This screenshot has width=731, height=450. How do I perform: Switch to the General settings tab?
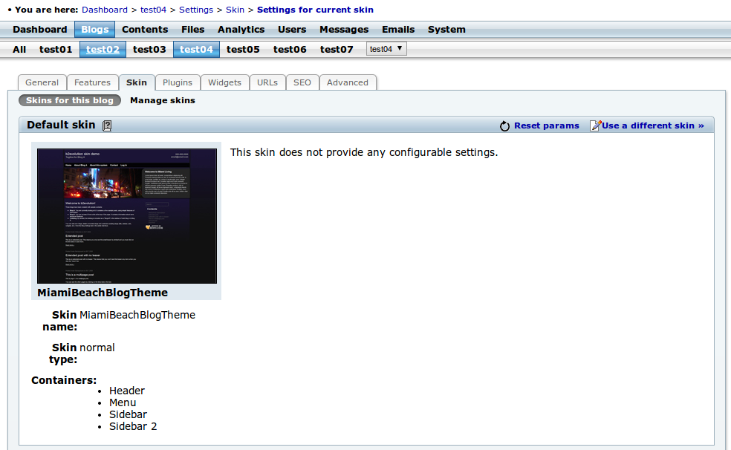pos(42,82)
